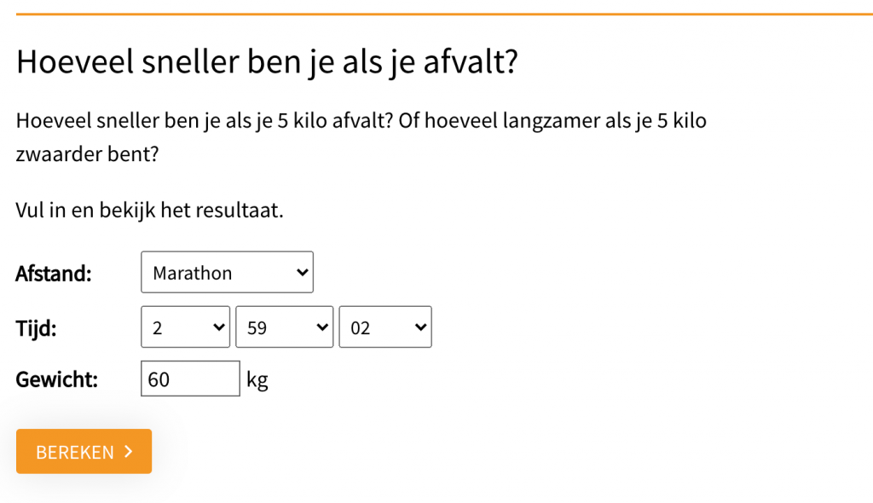Click the Gewicht label
873x503 pixels.
tap(56, 379)
